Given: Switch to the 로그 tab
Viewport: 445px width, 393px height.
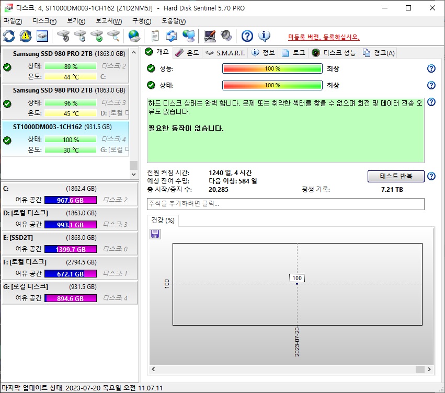Looking at the screenshot, I should point(293,53).
